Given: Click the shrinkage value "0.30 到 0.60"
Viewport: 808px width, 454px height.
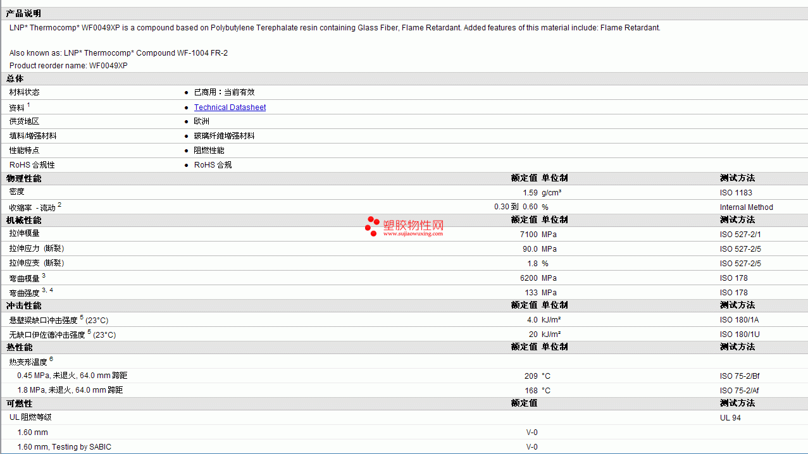Looking at the screenshot, I should pos(516,207).
